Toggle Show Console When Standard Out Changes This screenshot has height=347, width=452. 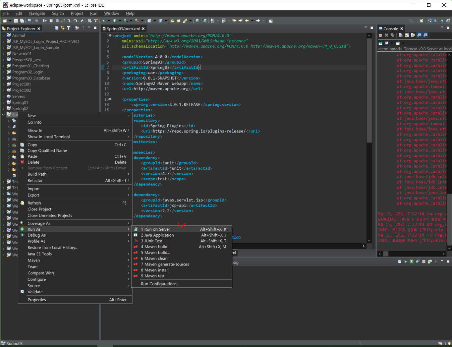point(419,35)
